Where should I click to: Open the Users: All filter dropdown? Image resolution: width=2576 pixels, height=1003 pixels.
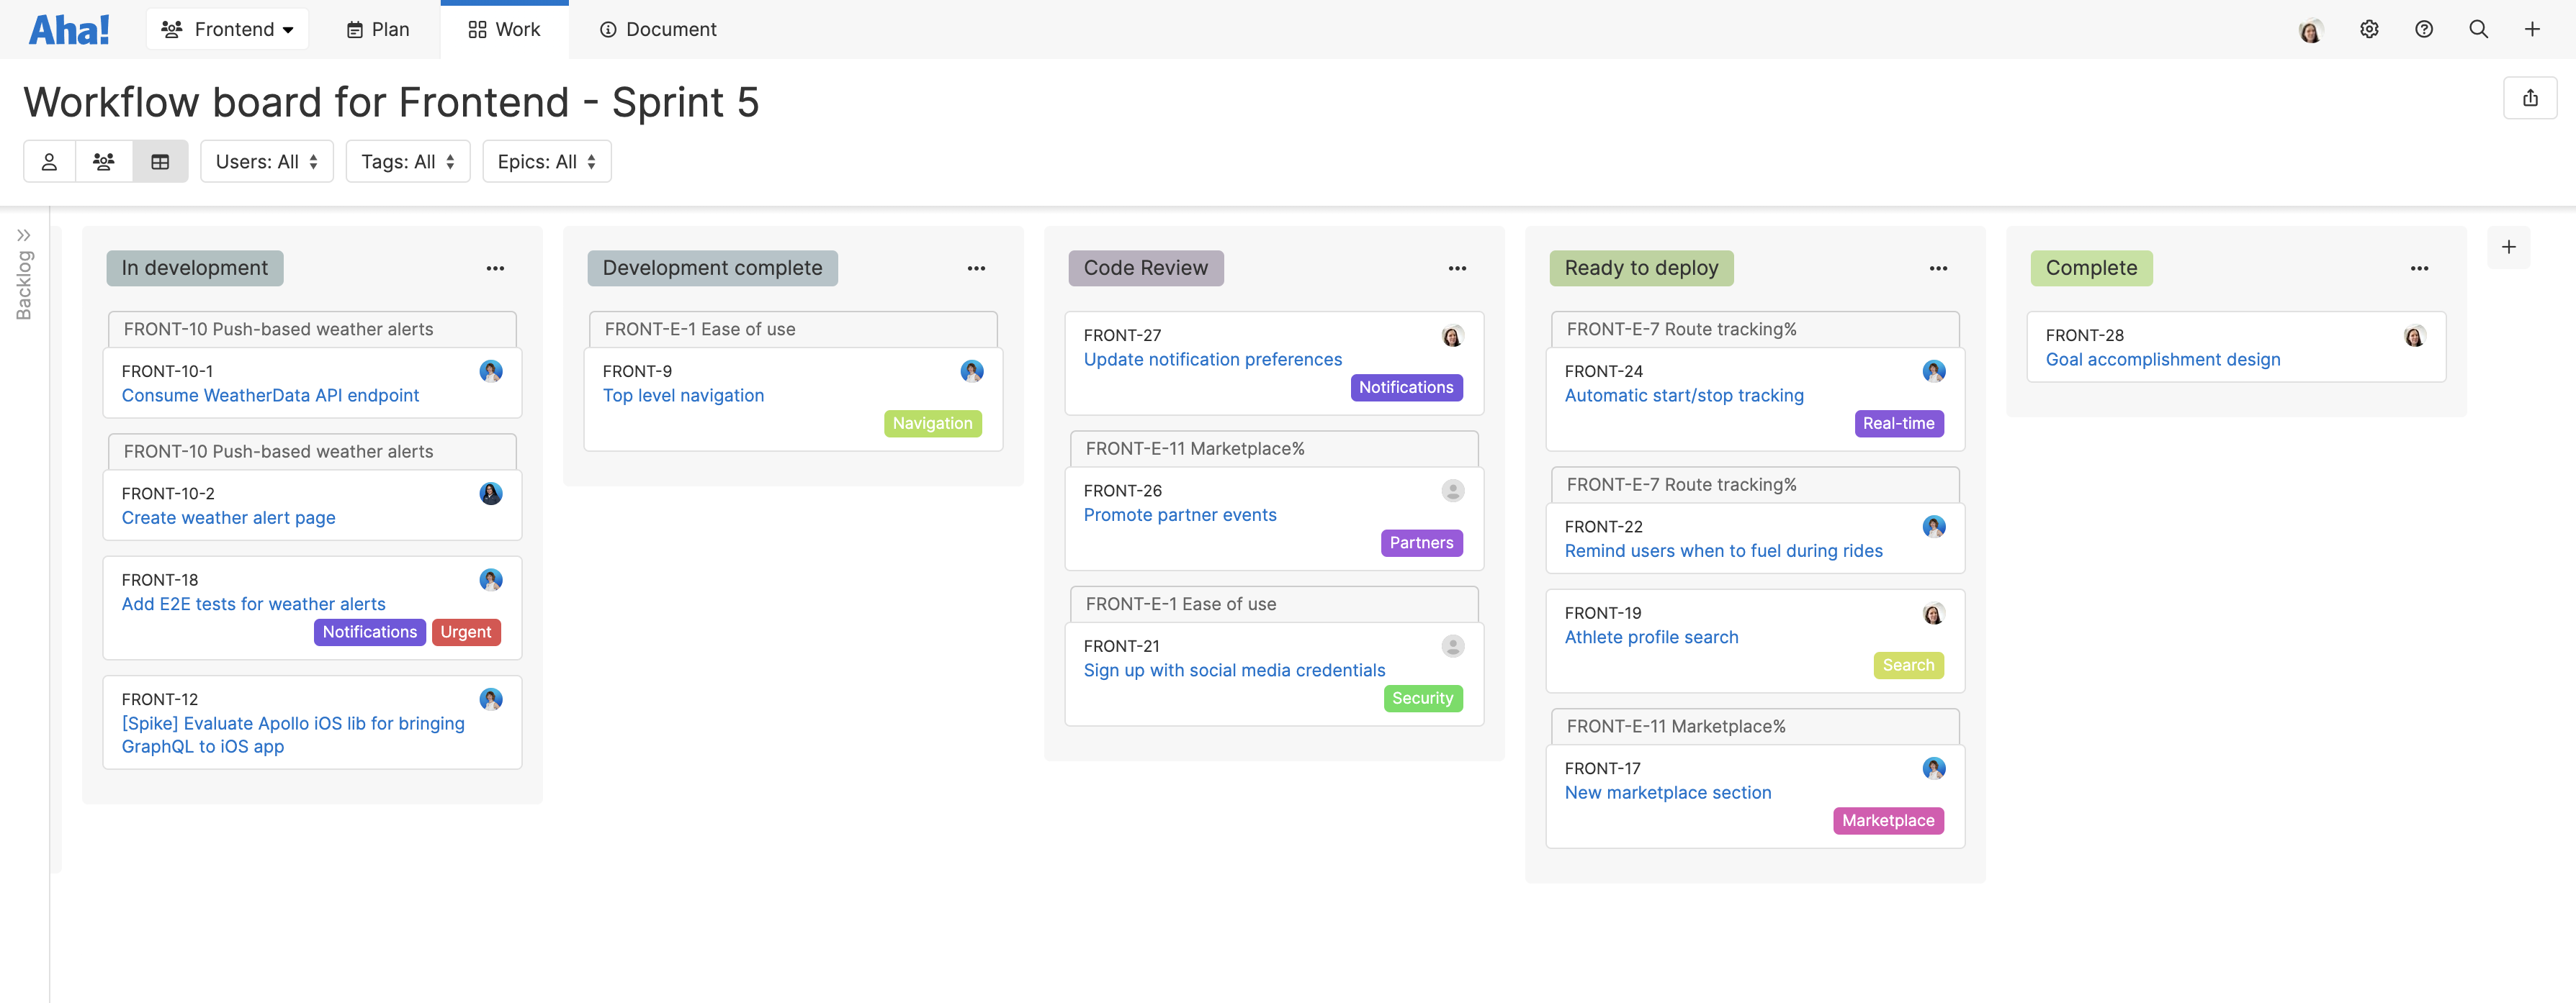[266, 161]
